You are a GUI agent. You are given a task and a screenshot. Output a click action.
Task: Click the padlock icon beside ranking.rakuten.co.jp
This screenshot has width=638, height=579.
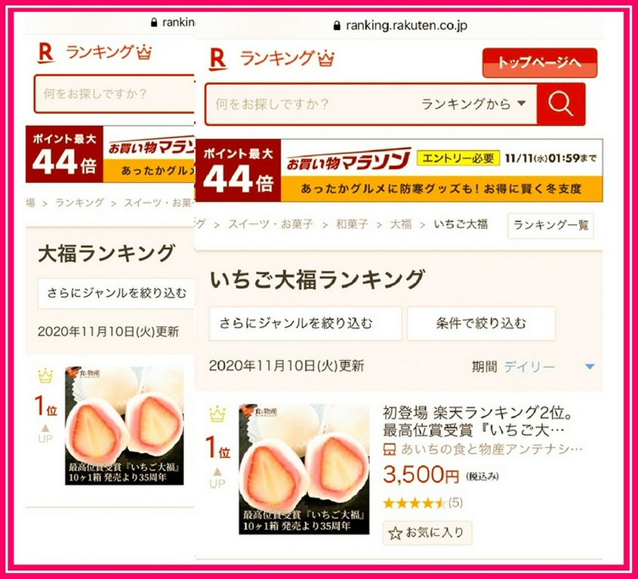coord(337,26)
